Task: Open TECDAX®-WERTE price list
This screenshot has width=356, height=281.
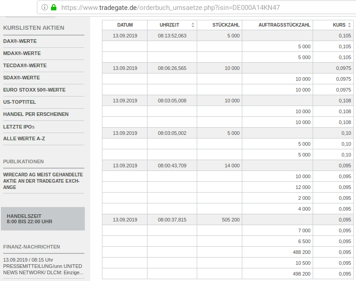Action: pyautogui.click(x=25, y=65)
